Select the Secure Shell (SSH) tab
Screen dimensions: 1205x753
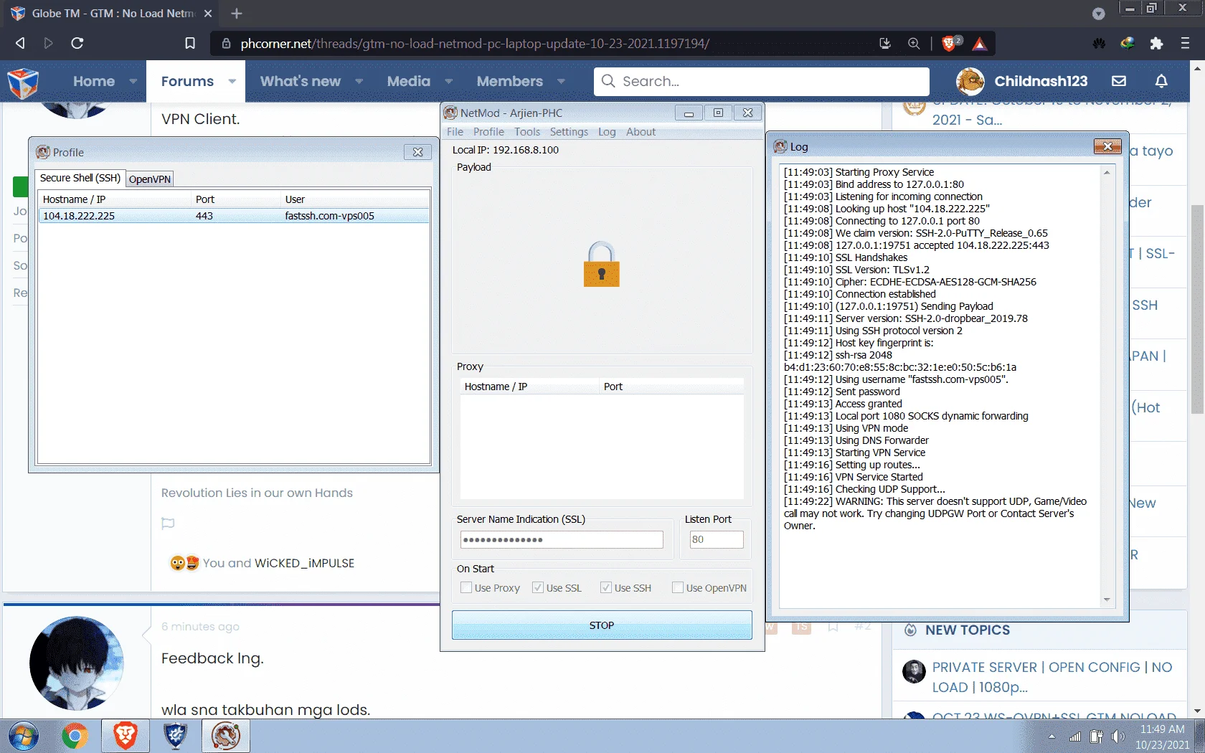click(x=80, y=178)
